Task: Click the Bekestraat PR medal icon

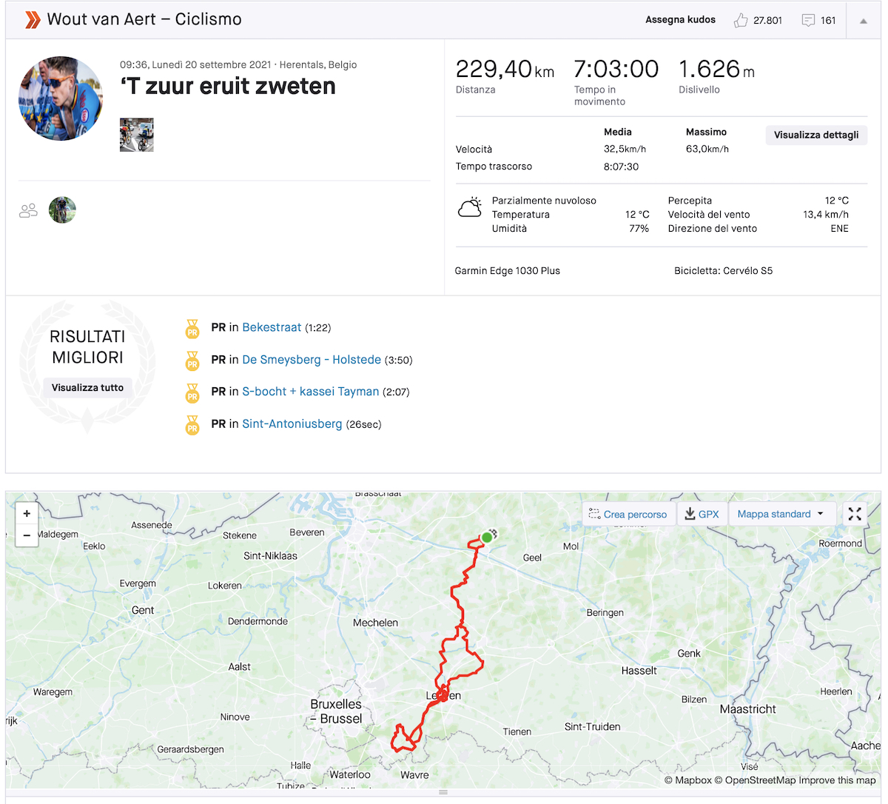Action: [x=192, y=328]
